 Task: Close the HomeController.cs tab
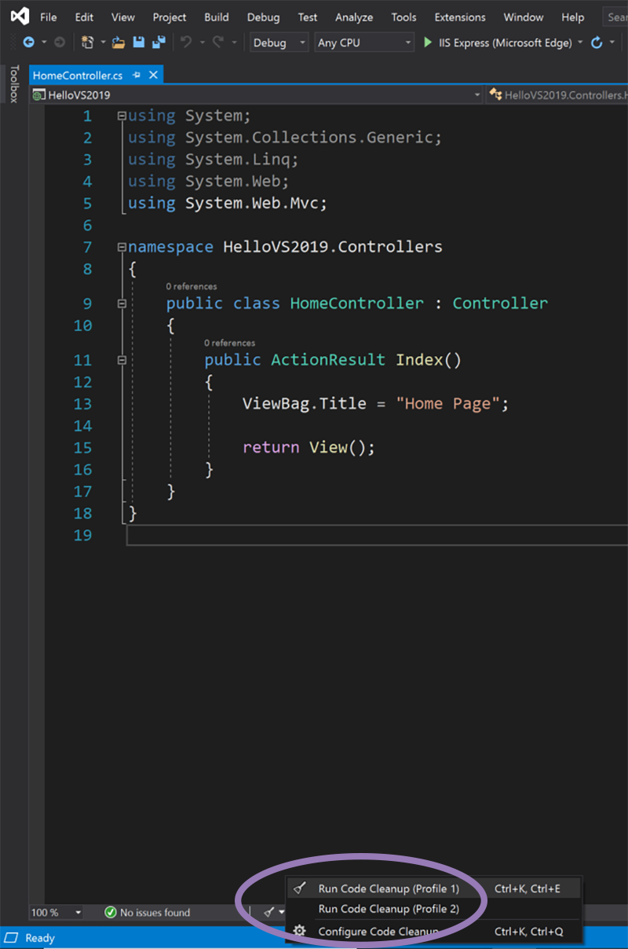point(153,75)
